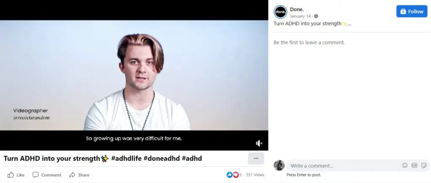The width and height of the screenshot is (431, 183).
Task: Open the emoji picker smiley icon
Action: 405,165
